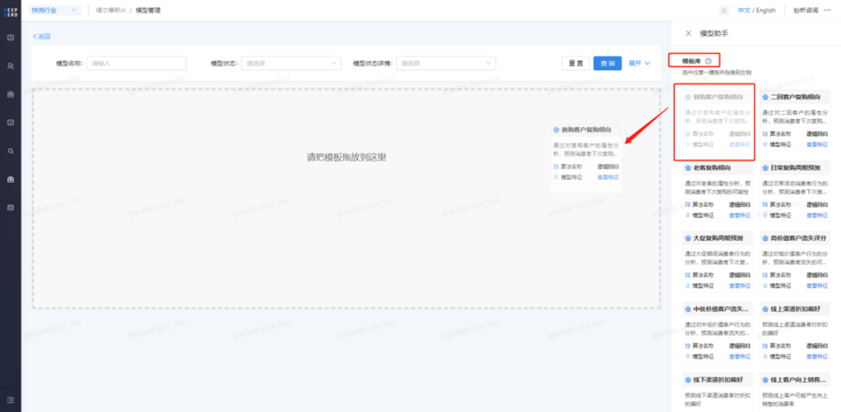This screenshot has height=412, width=841.
Task: Click the icon of 线下渠道折扣偏好 card header
Action: [x=688, y=380]
